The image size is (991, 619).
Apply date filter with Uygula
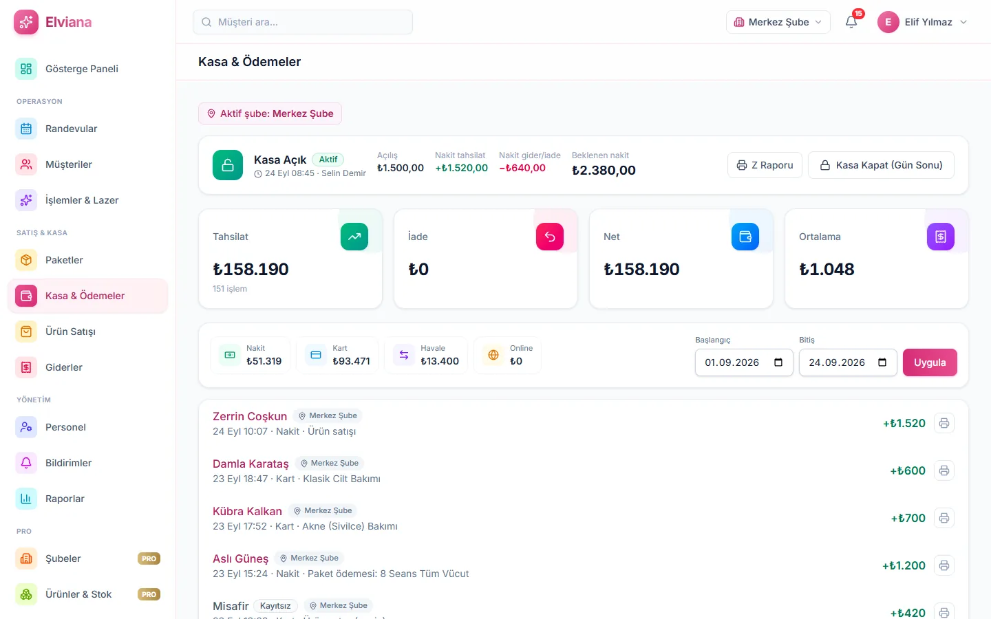click(930, 362)
